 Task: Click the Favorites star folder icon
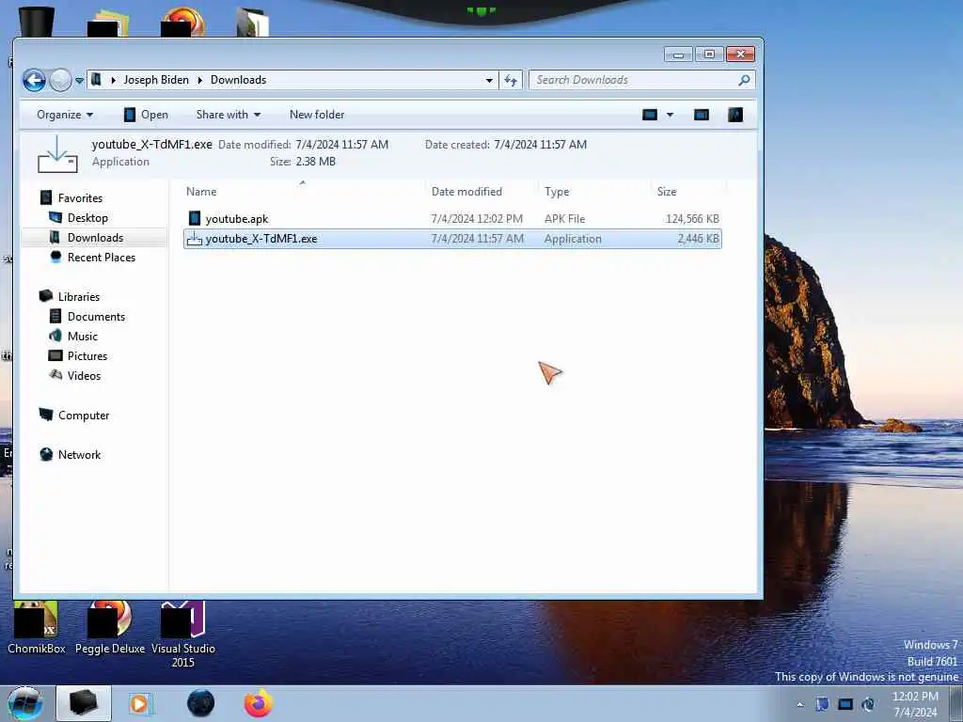click(x=46, y=197)
